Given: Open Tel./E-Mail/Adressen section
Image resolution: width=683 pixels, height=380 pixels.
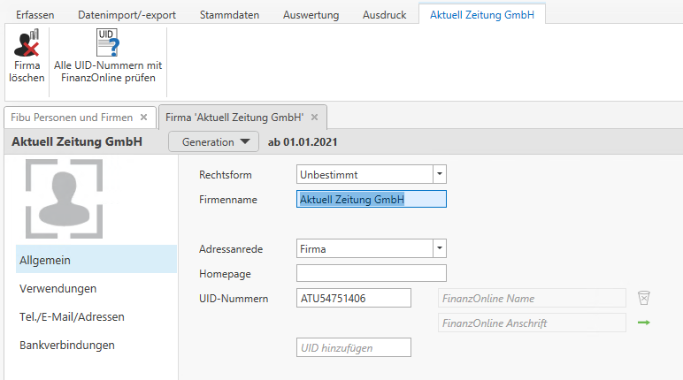Looking at the screenshot, I should coord(72,316).
